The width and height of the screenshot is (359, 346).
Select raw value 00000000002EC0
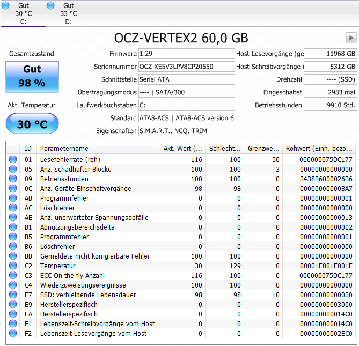[326, 334]
